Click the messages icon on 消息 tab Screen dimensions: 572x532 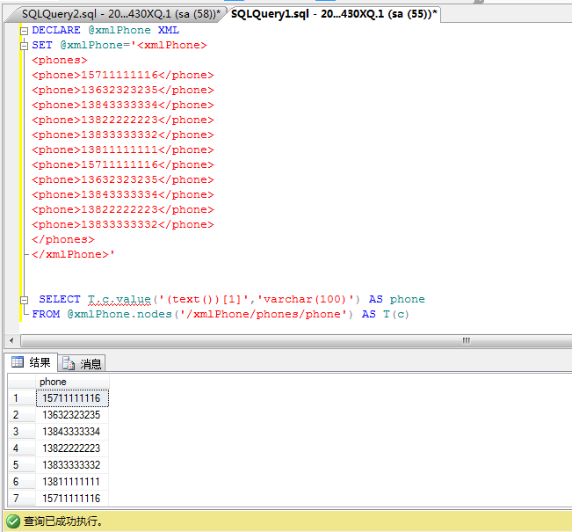pyautogui.click(x=69, y=363)
